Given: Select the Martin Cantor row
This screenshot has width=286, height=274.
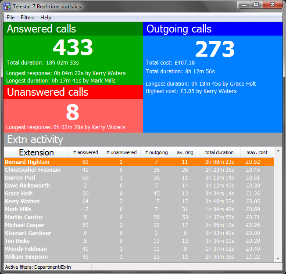Looking at the screenshot, I should click(x=139, y=217).
